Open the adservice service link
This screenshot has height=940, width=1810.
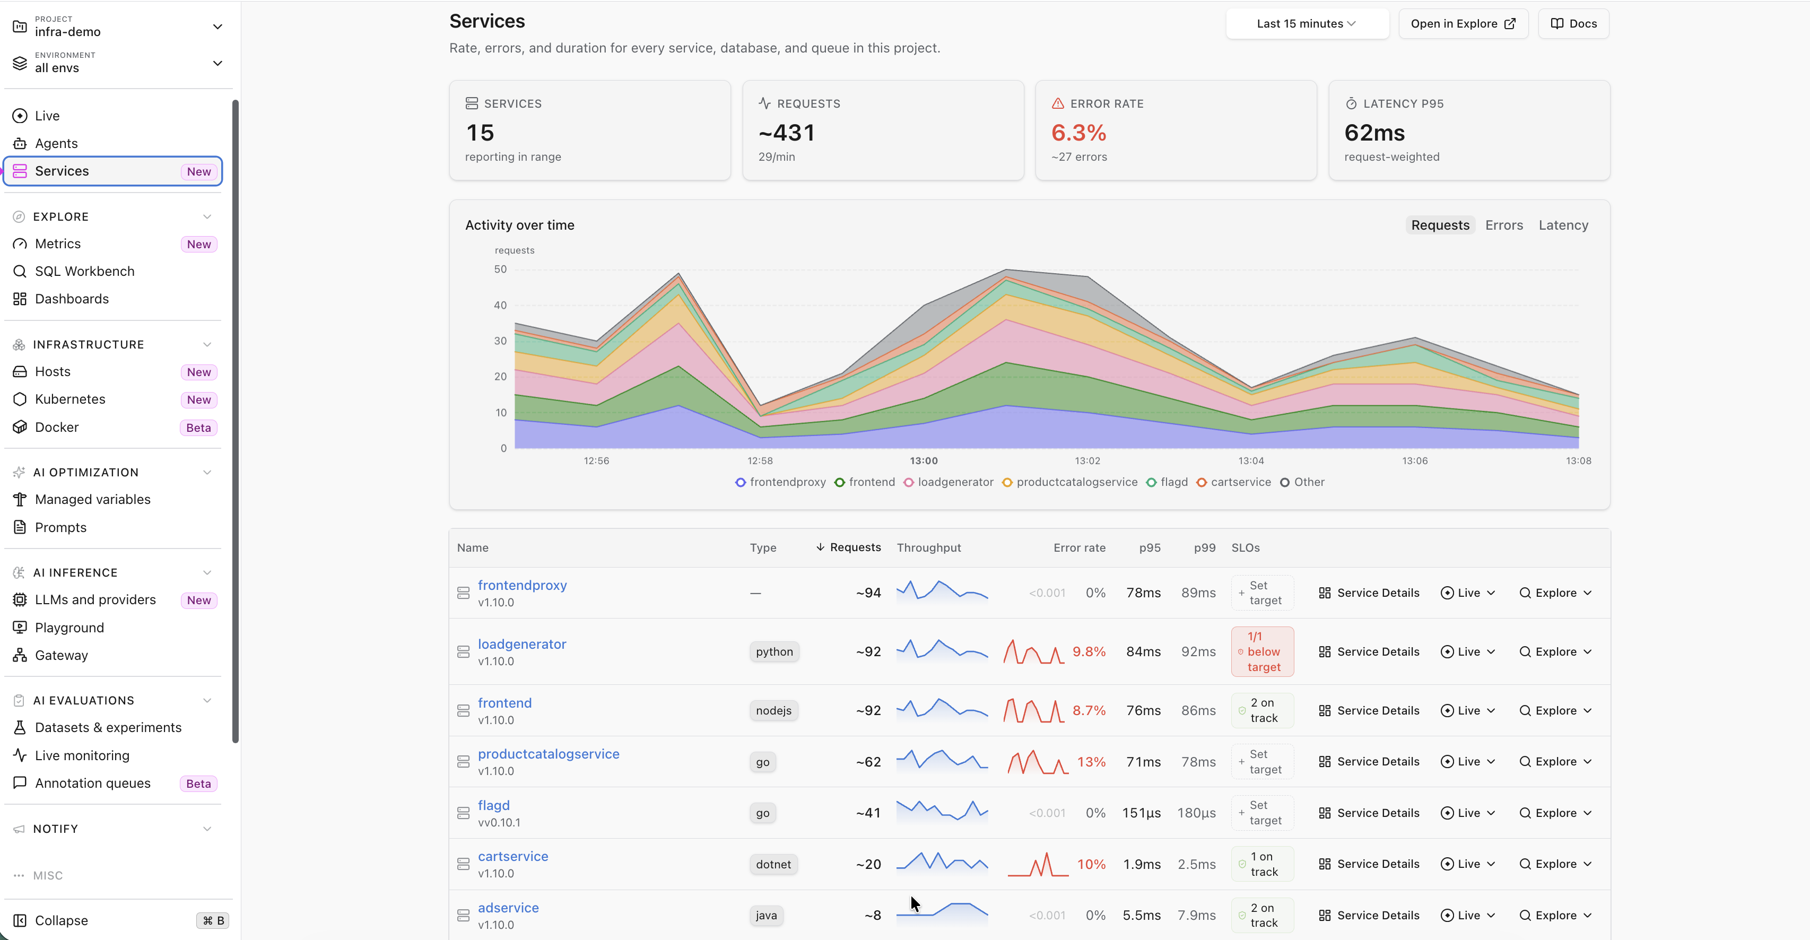pos(508,908)
